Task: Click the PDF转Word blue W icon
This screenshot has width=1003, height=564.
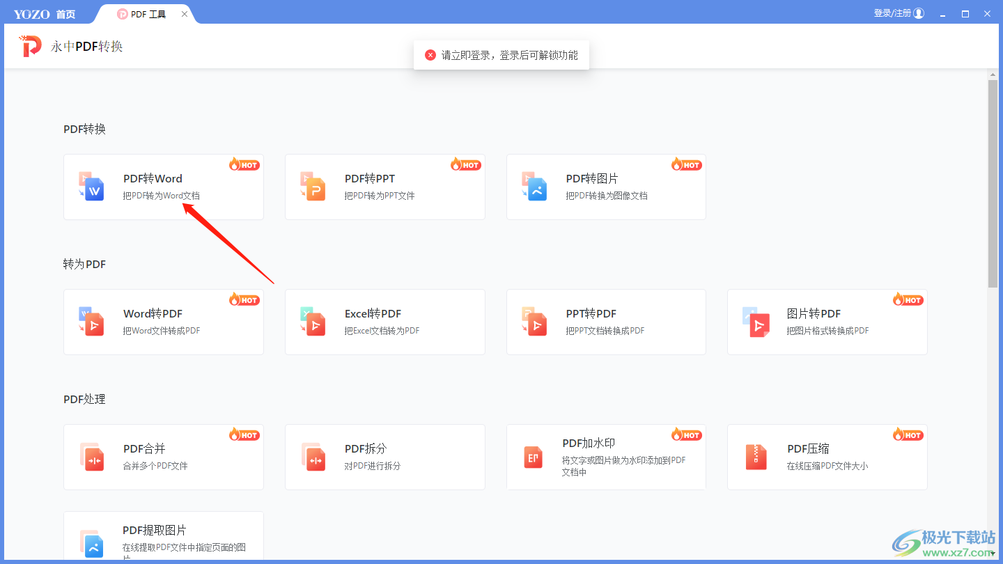Action: point(91,187)
